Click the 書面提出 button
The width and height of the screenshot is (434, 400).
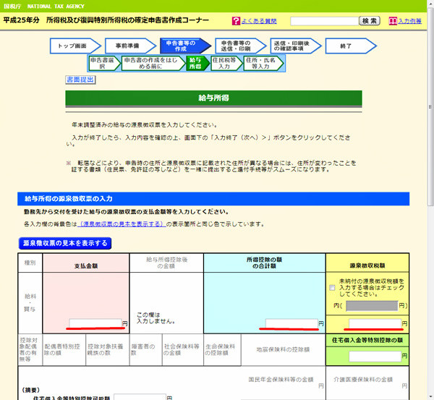[x=80, y=80]
